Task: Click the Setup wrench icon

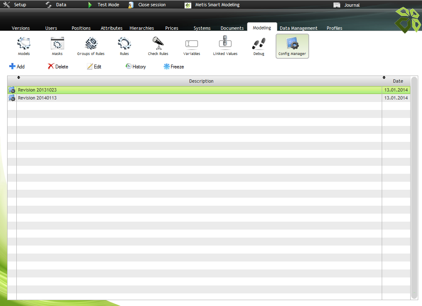Action: 7,5
